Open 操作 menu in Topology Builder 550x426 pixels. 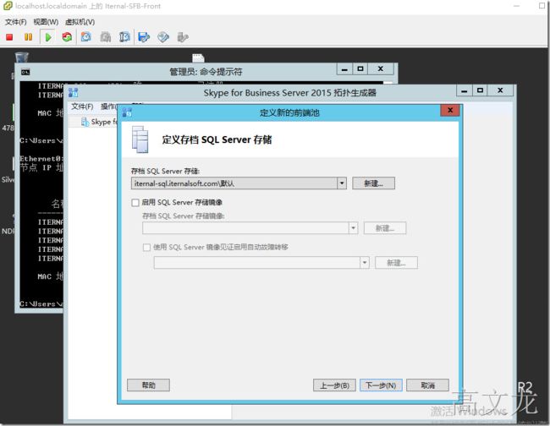point(108,106)
